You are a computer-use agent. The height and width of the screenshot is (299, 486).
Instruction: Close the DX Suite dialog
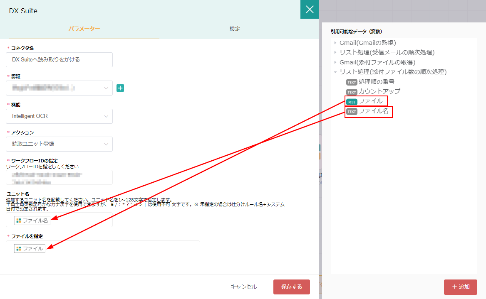310,9
